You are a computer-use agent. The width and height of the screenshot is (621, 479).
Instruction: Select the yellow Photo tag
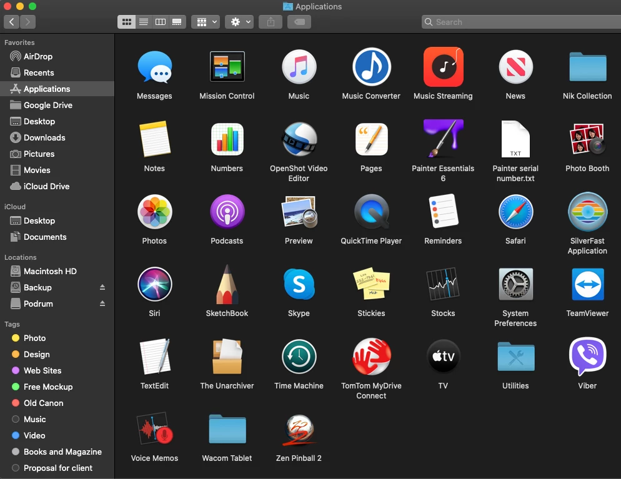(x=57, y=338)
